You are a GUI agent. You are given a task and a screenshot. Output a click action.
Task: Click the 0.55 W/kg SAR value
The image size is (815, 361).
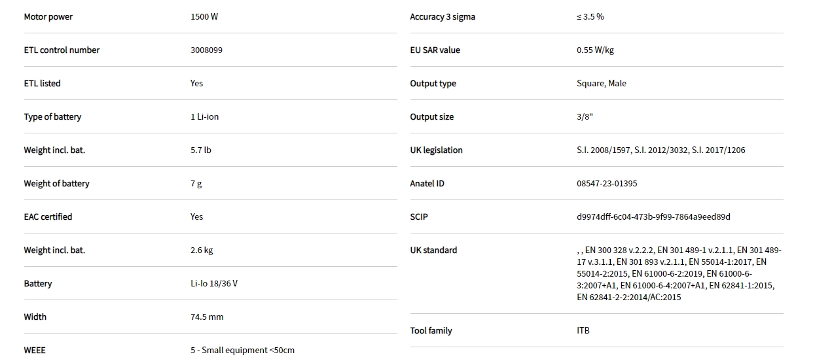pyautogui.click(x=595, y=50)
